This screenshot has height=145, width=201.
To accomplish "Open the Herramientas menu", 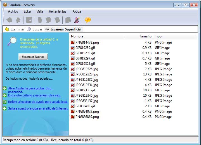I will [x=57, y=11].
